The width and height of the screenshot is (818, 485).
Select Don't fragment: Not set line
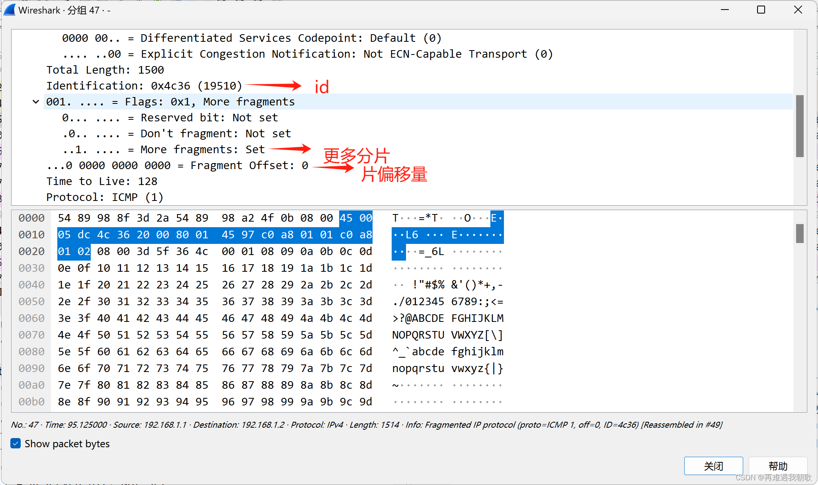176,134
